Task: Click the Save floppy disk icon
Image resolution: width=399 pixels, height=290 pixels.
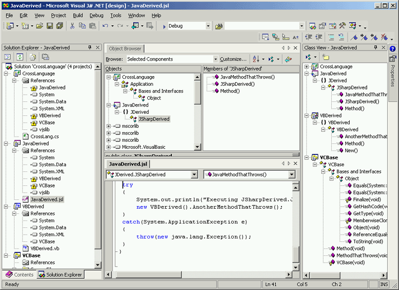Action: click(50, 26)
